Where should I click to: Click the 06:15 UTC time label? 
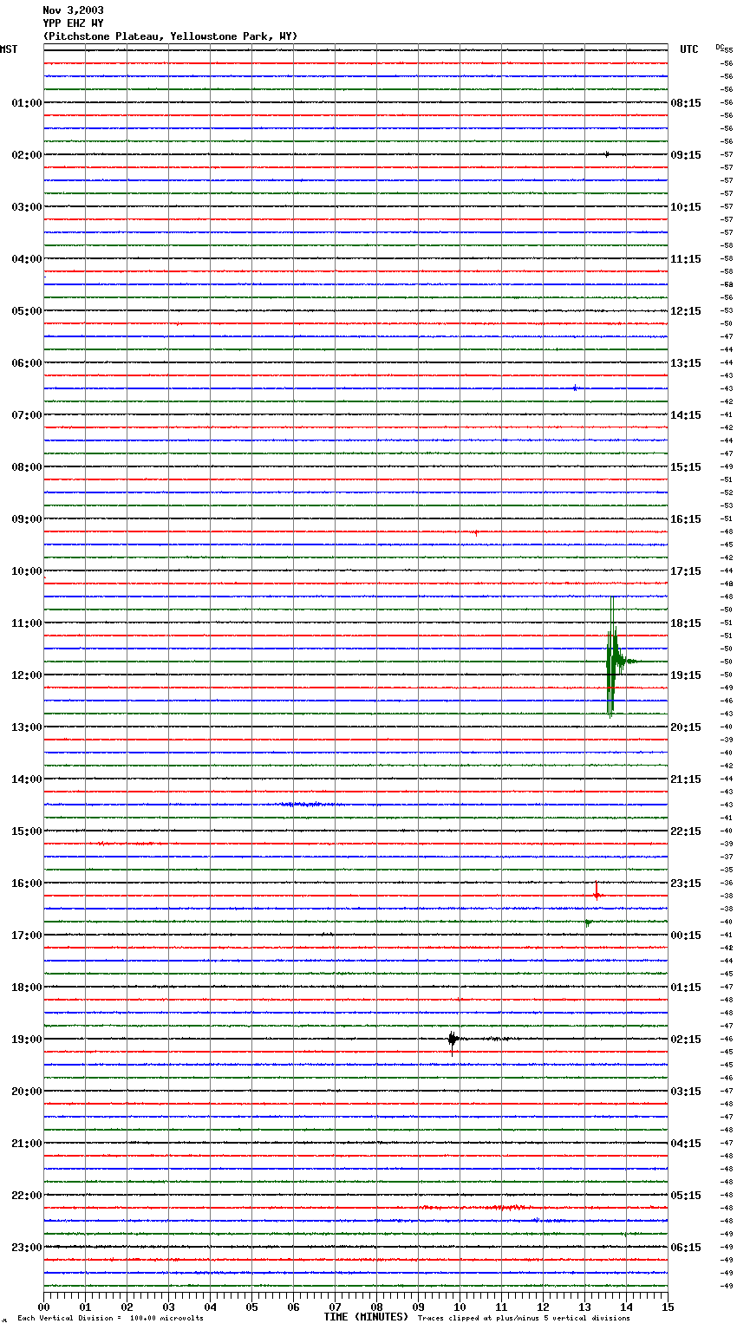point(686,1248)
